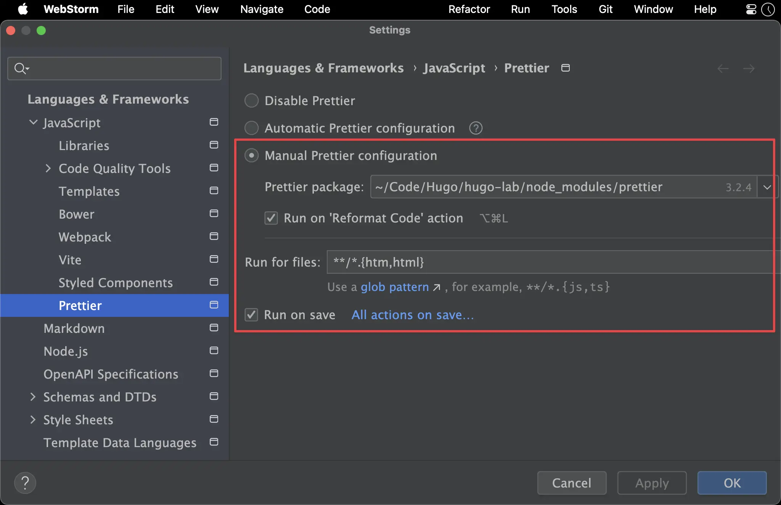Select the 'Manual Prettier configuration' radio button
Viewport: 781px width, 505px height.
(251, 155)
